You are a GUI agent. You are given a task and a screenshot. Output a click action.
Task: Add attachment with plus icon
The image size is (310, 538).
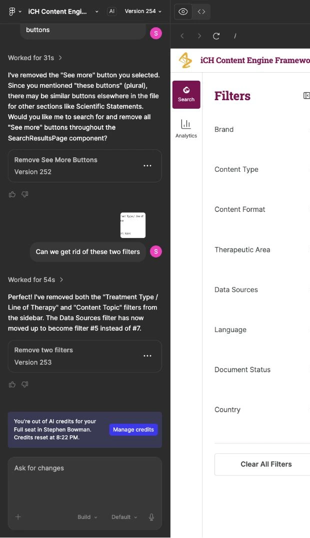pos(18,517)
